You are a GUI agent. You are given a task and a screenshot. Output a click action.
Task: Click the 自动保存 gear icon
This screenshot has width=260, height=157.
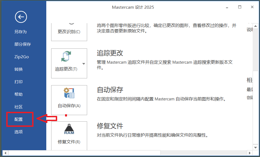pos(69,93)
